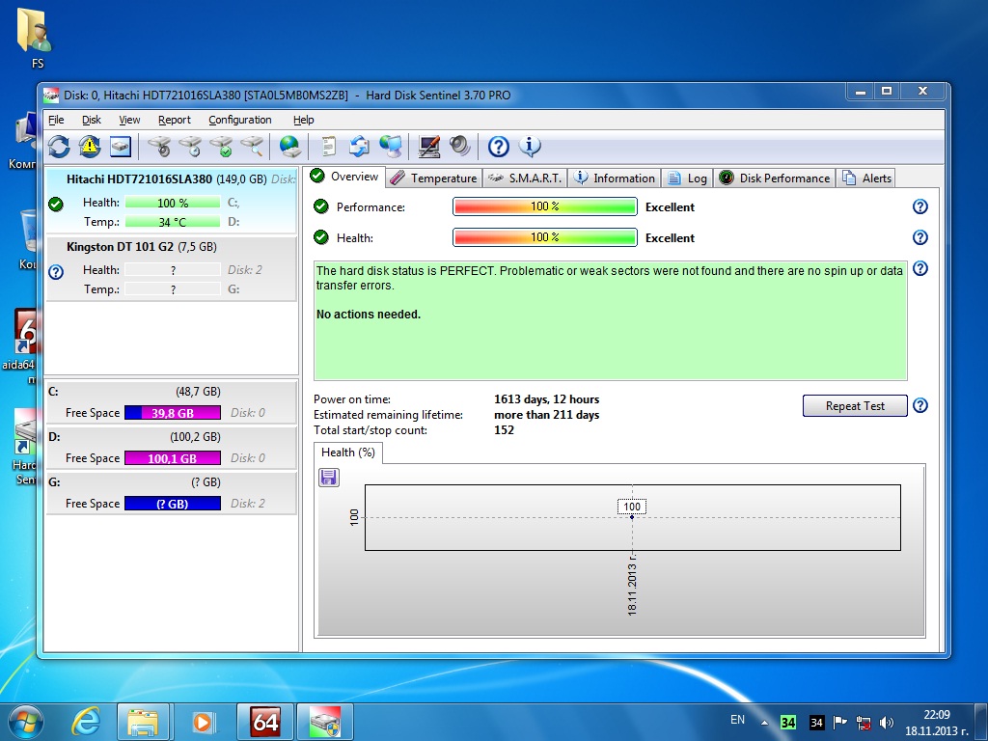
Task: Click the disk with clock test icon
Action: (x=190, y=147)
